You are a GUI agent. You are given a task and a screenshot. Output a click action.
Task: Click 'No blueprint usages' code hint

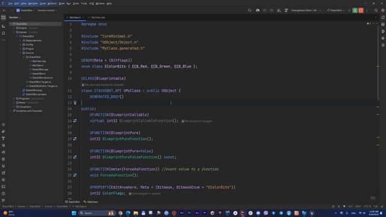(x=197, y=121)
